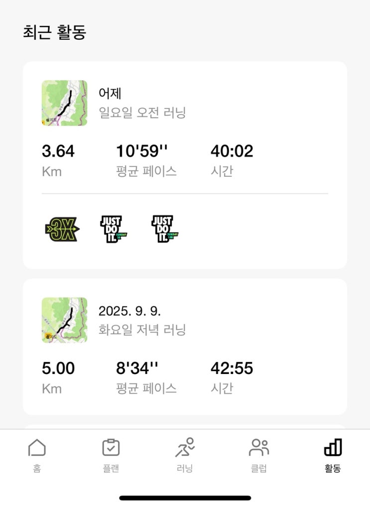370x508 pixels.
Task: Switch to the 플랜 tab label
Action: coord(111,469)
